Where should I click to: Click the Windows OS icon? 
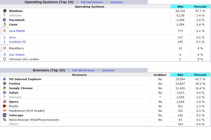(x=5, y=11)
